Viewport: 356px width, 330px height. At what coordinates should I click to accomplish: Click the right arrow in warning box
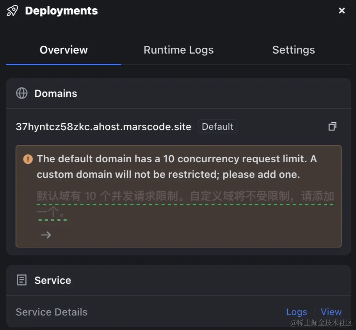pos(46,235)
